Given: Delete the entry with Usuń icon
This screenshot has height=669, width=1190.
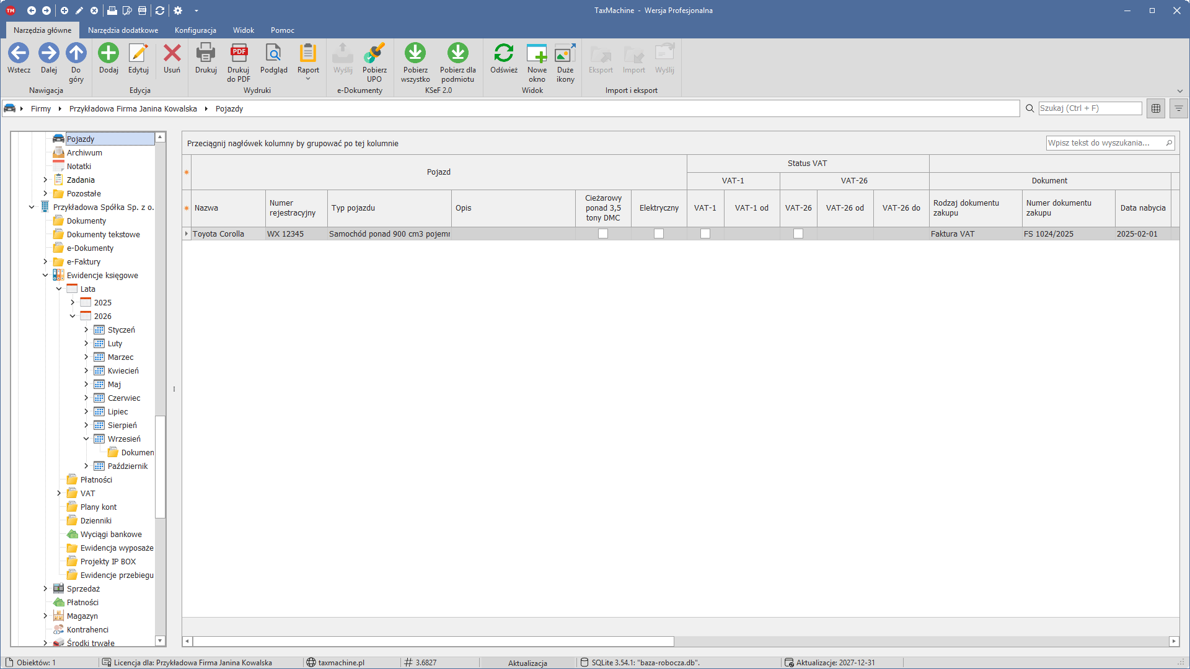Looking at the screenshot, I should (x=172, y=53).
